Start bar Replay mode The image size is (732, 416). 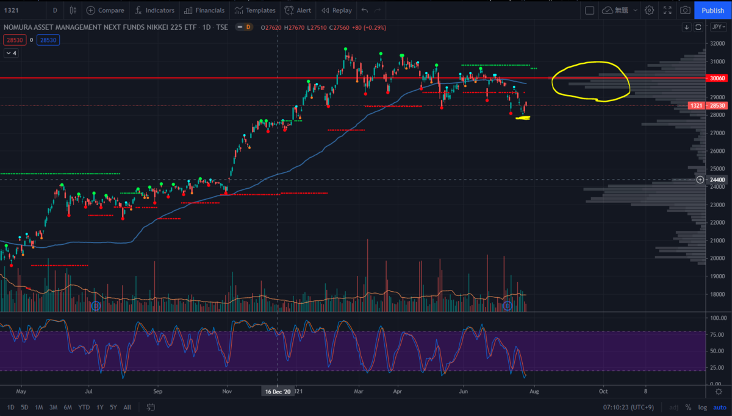pos(337,10)
